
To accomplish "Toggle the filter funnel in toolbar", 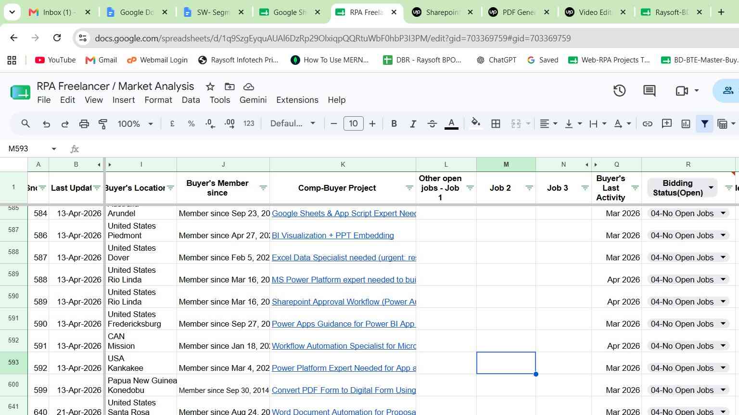I will pos(704,123).
